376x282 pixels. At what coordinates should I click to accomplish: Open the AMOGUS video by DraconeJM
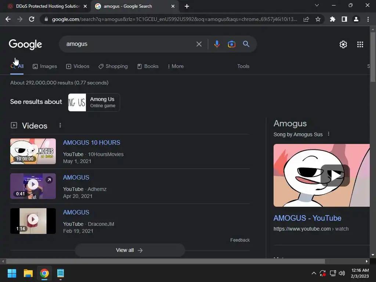[x=76, y=212]
